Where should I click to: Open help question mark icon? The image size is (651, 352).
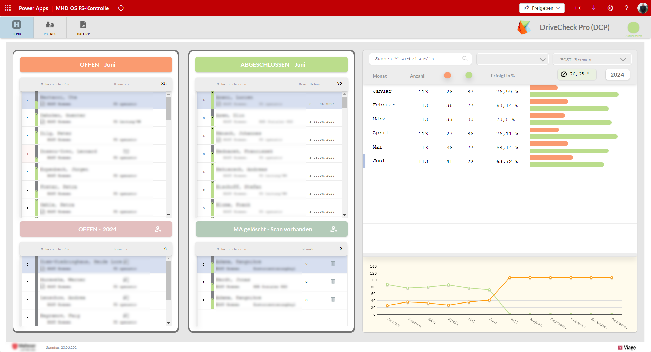(x=626, y=8)
